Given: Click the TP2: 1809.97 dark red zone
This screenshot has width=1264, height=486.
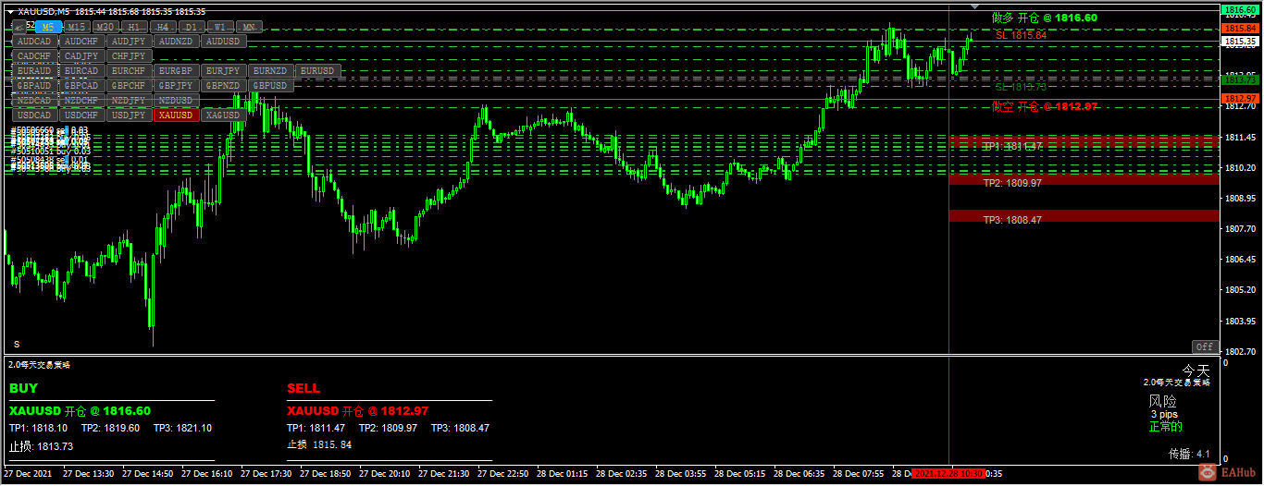Looking at the screenshot, I should tap(1085, 178).
